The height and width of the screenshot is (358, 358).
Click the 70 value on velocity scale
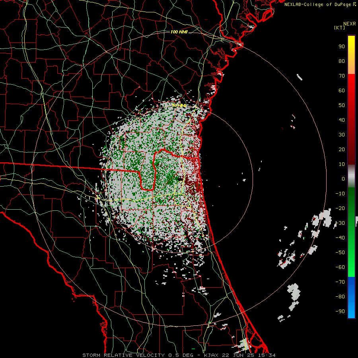[342, 76]
